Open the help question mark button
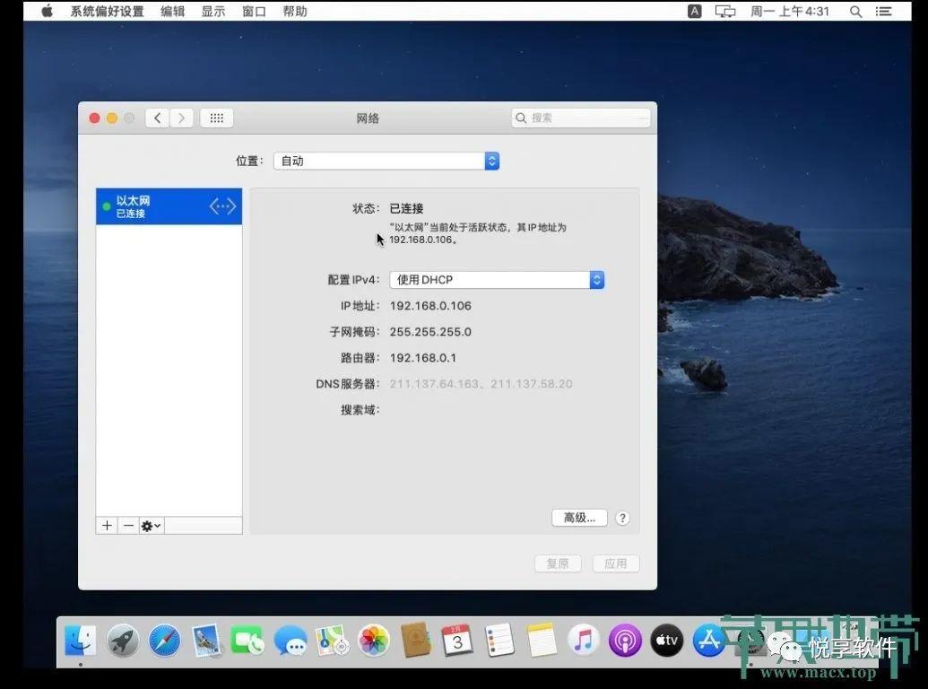This screenshot has height=689, width=928. (622, 518)
